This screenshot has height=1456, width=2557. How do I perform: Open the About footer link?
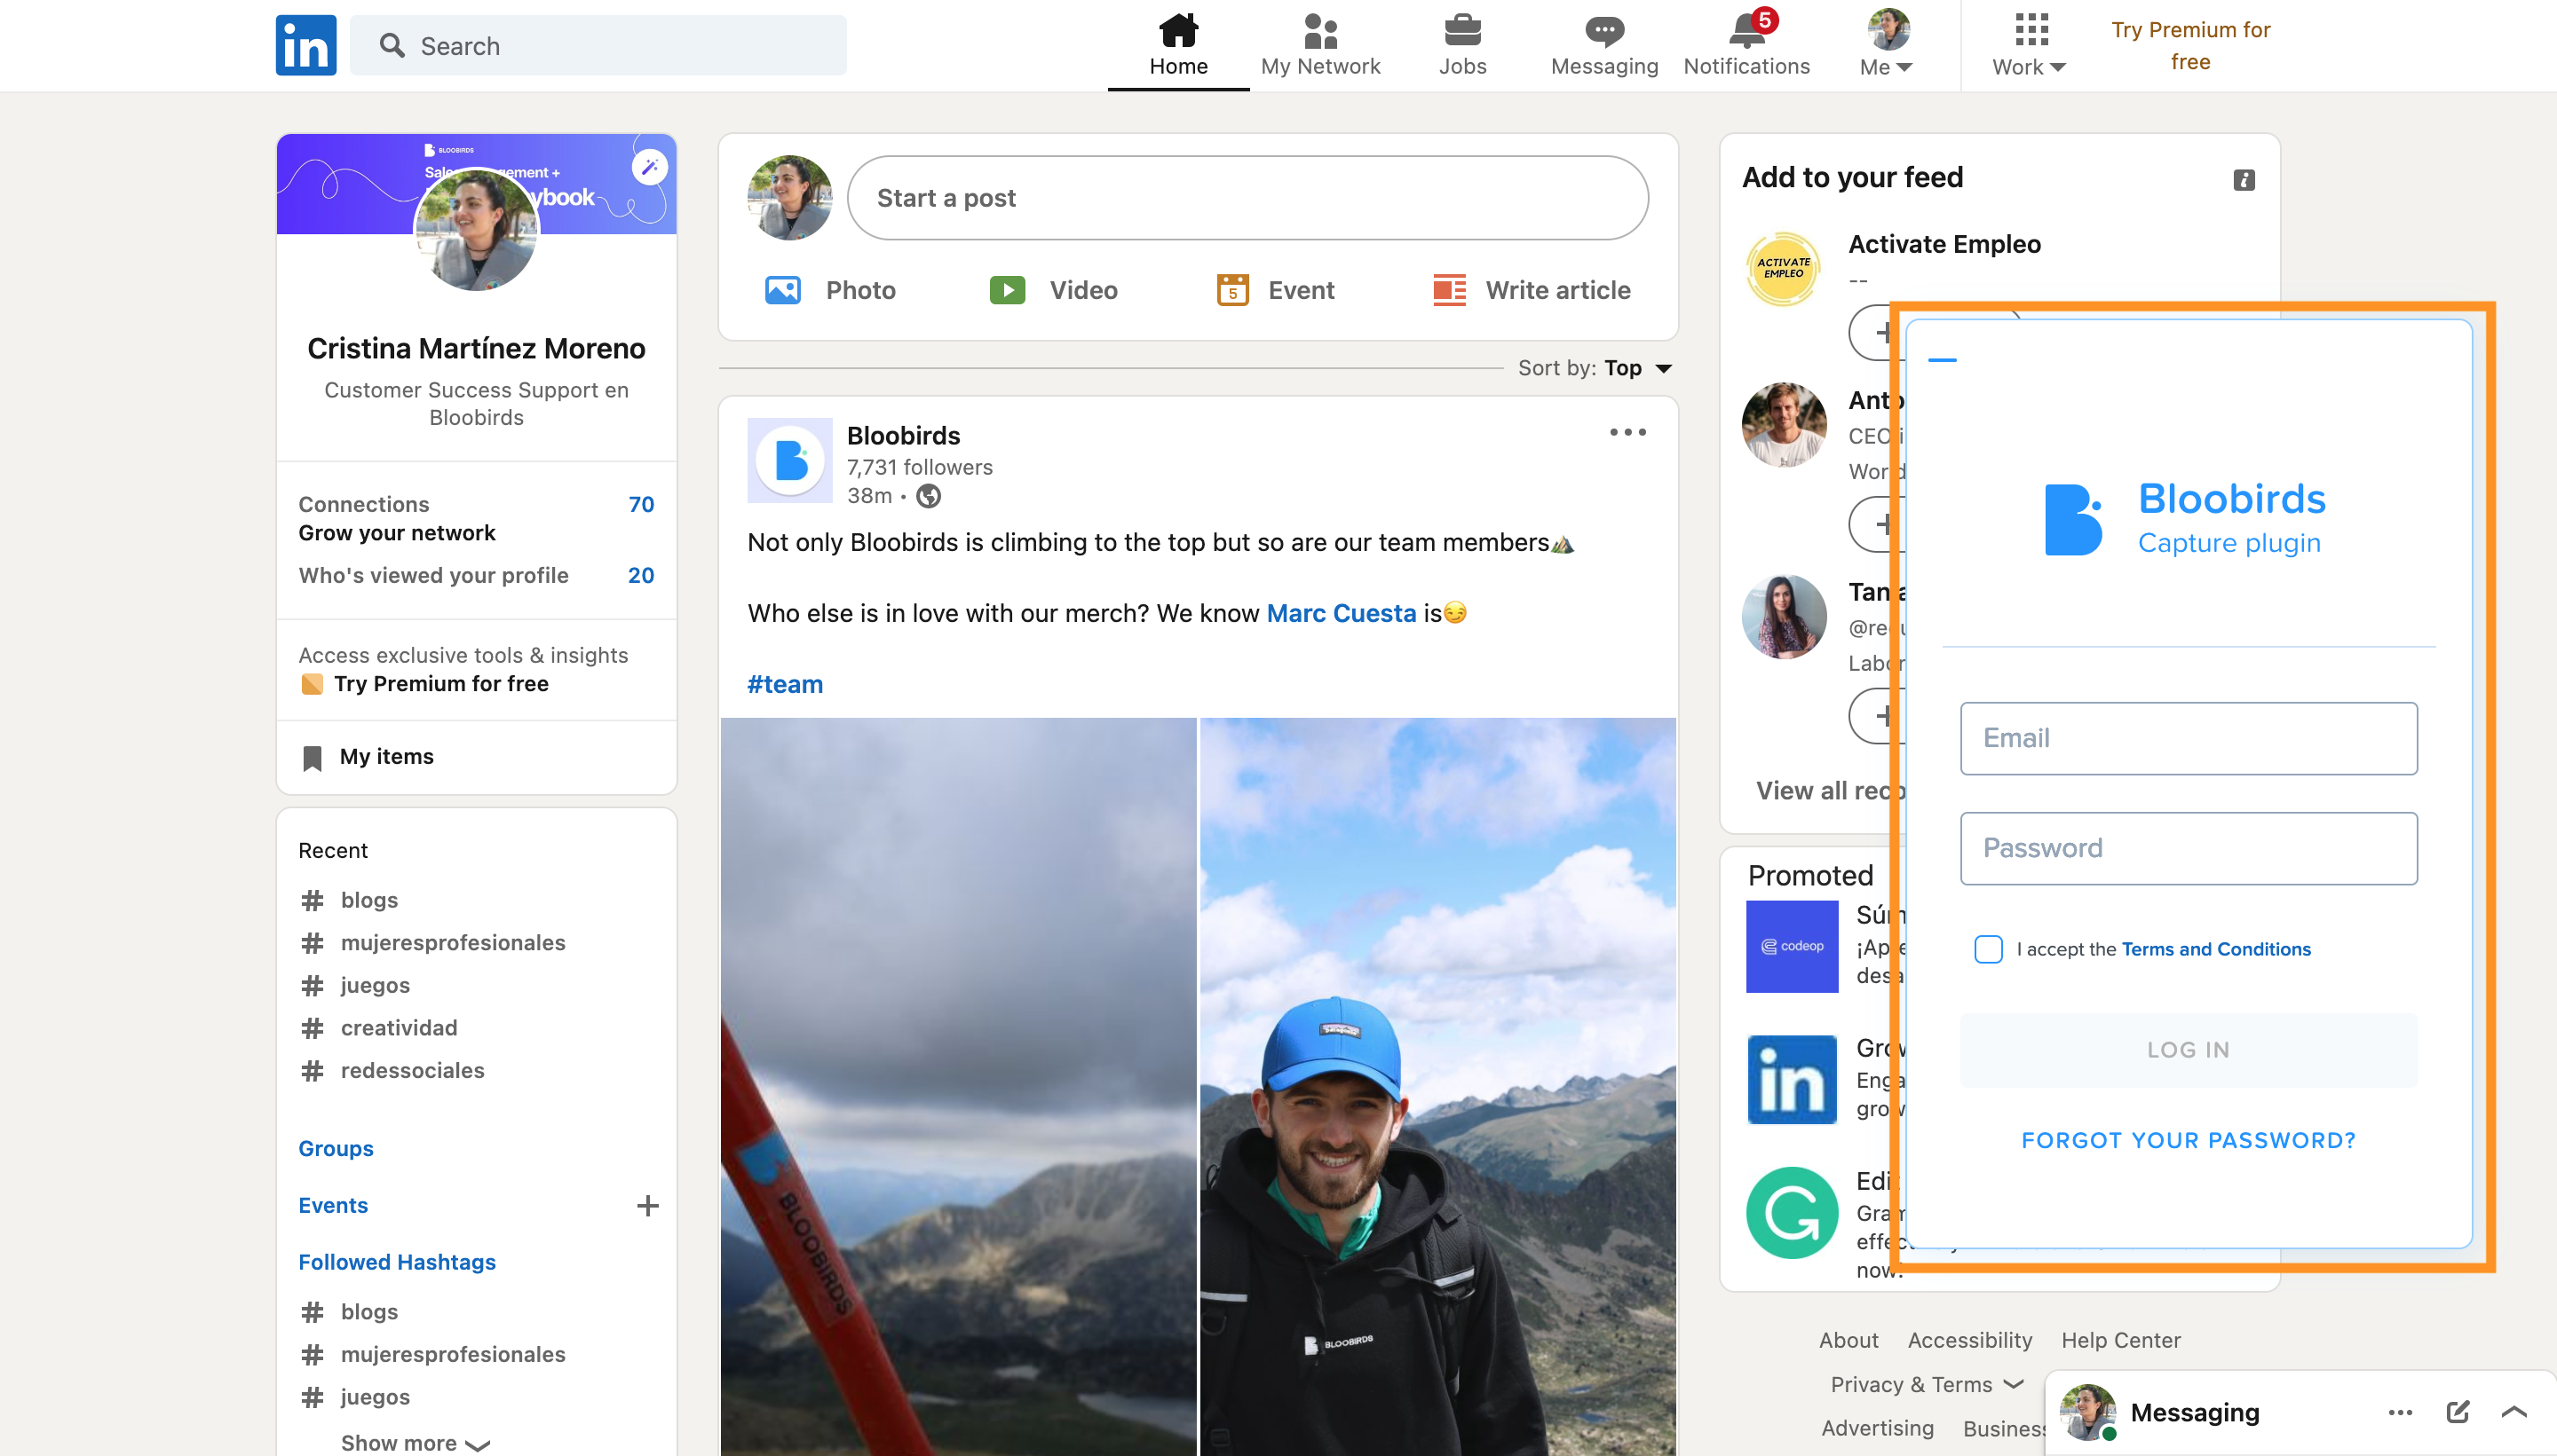1848,1340
